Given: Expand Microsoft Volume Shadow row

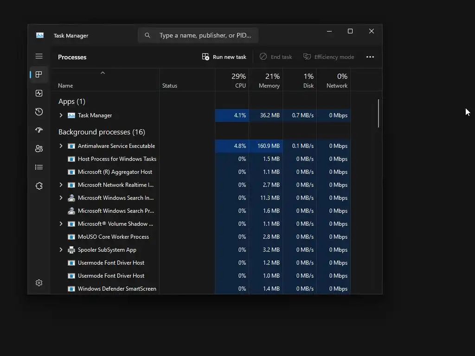Looking at the screenshot, I should pyautogui.click(x=61, y=224).
